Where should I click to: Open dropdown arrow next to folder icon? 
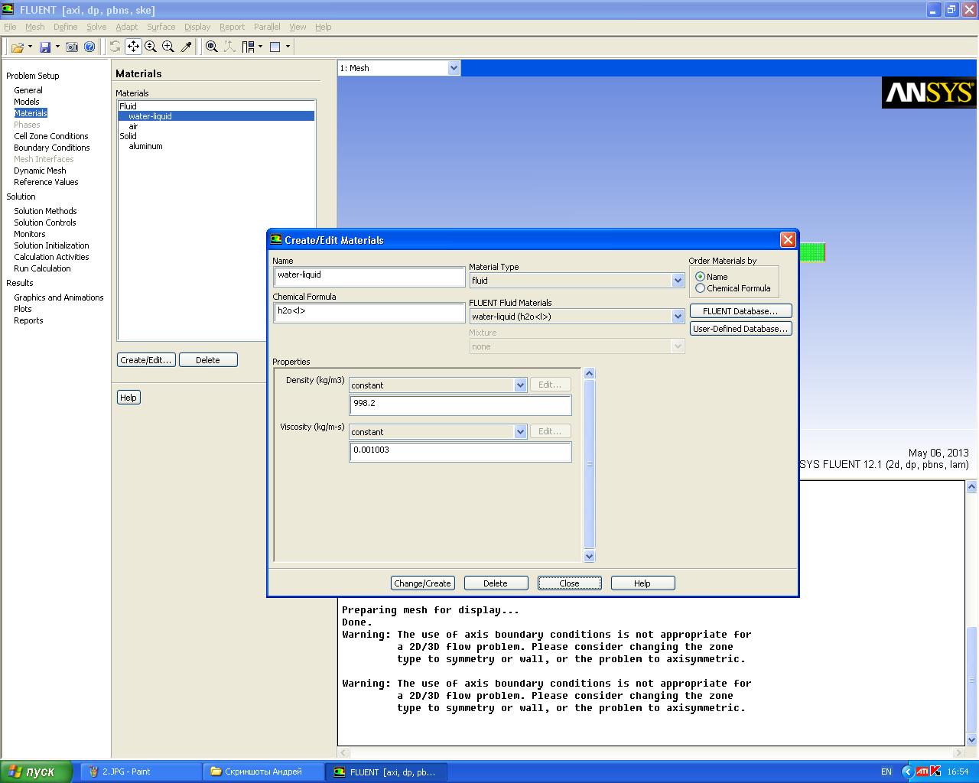click(x=30, y=47)
